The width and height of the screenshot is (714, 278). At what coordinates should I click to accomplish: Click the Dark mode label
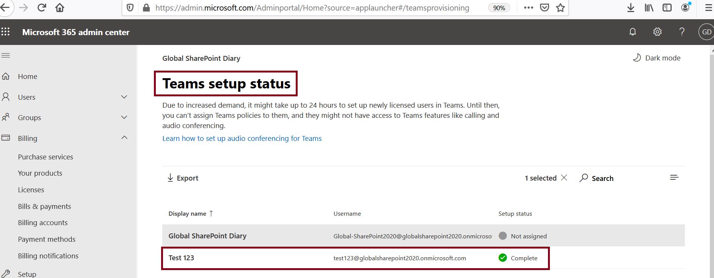point(663,58)
